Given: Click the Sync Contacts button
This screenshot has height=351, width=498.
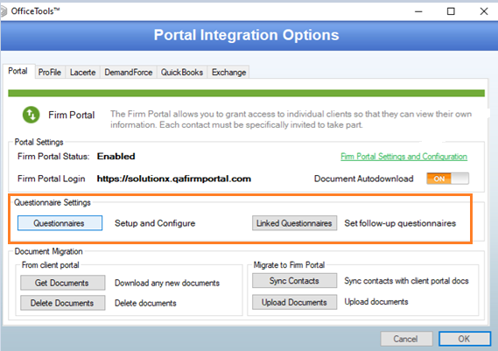Looking at the screenshot, I should tap(294, 280).
